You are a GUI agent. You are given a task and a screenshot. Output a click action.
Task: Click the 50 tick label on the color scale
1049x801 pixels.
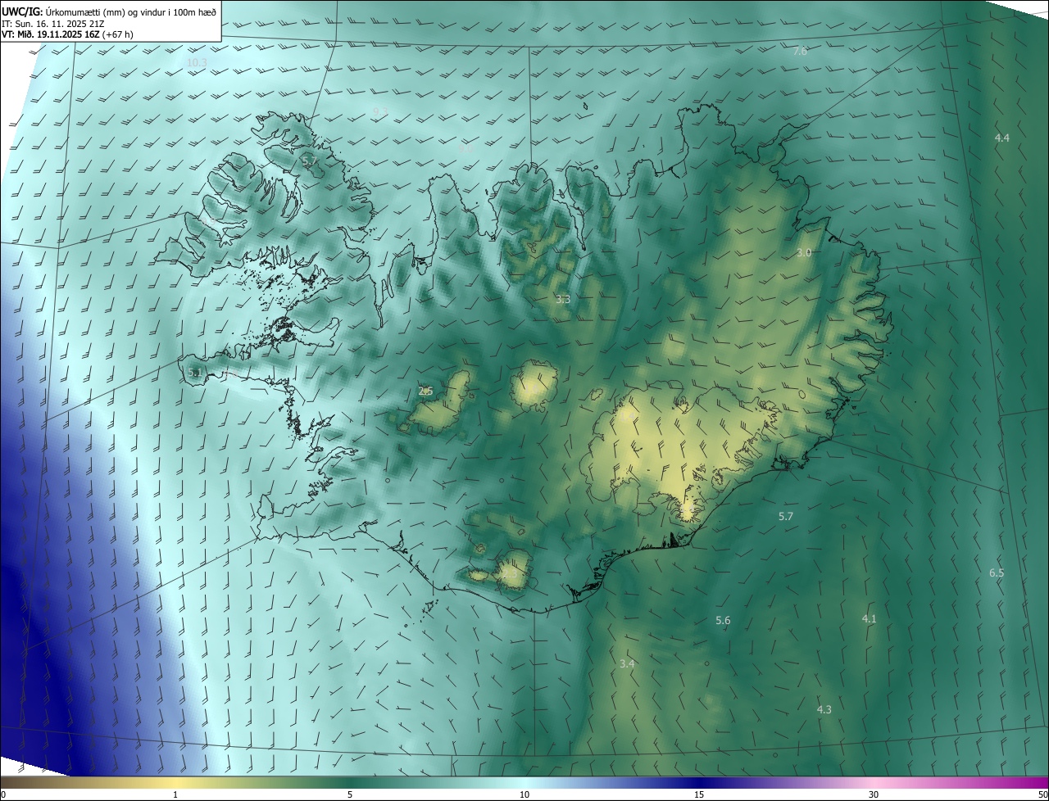point(1042,795)
